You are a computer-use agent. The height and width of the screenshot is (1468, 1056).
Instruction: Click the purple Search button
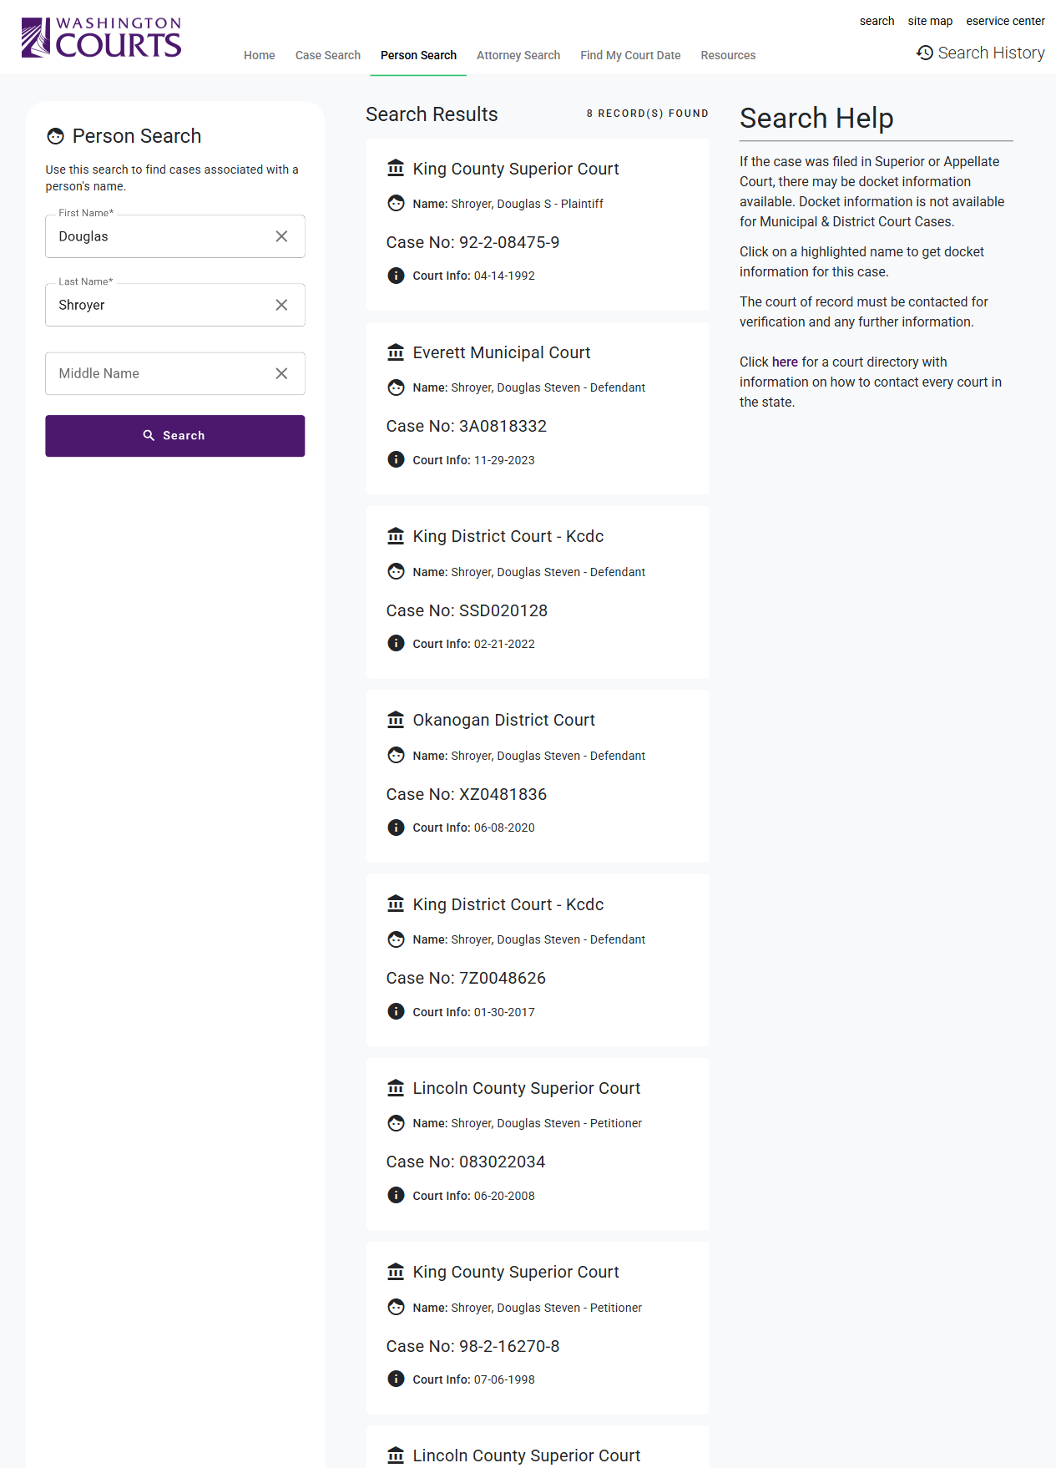(175, 436)
